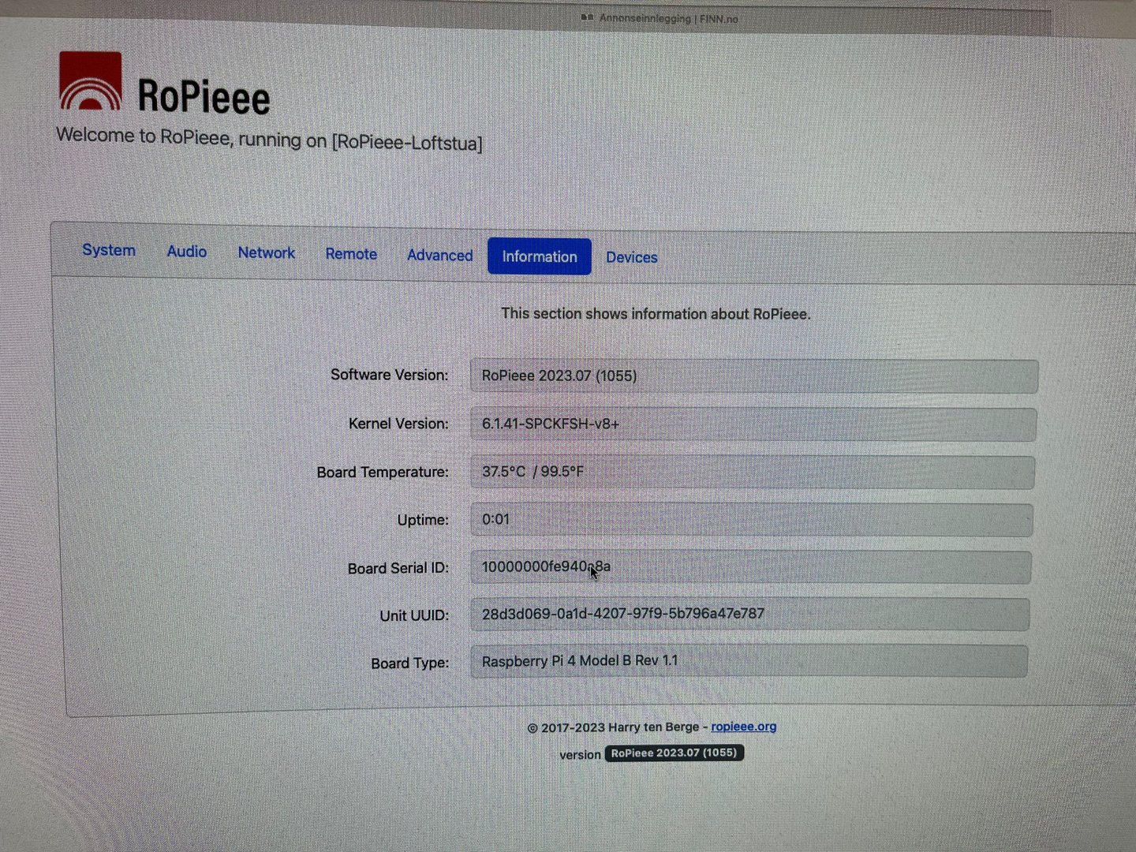Go to the Network tab

[267, 252]
